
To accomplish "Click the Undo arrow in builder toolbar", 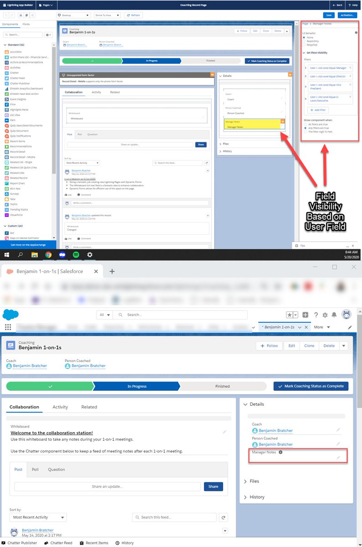I will click(x=5, y=15).
